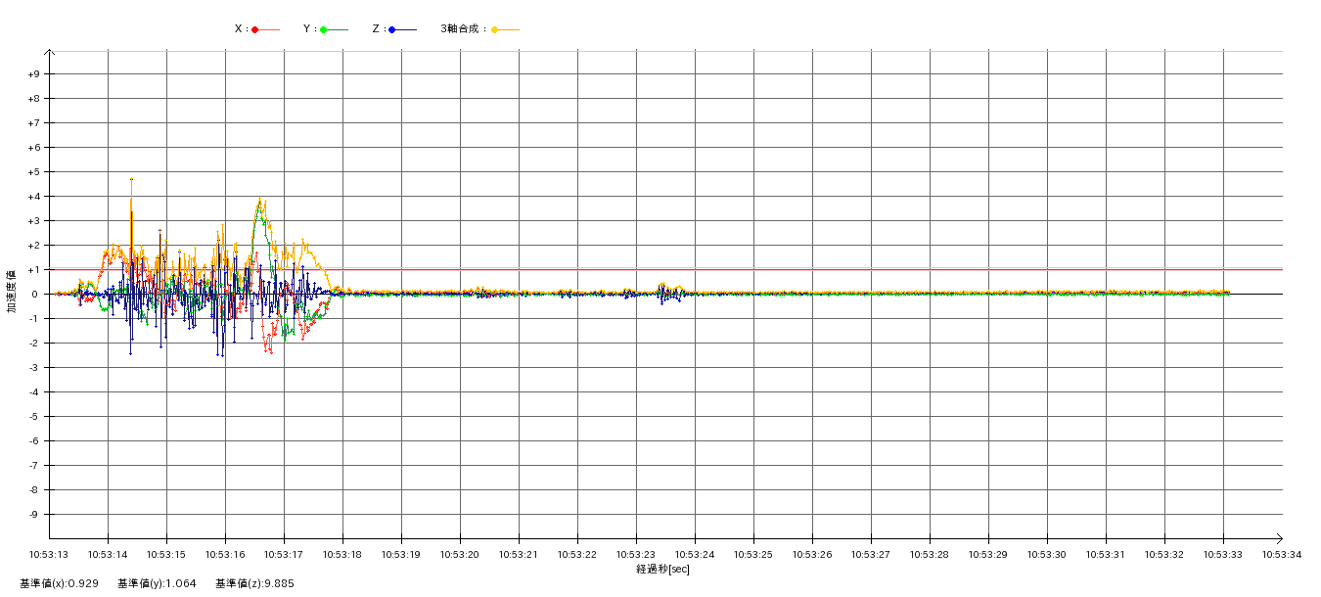Select the 3軸合成 legend label text
This screenshot has width=1321, height=597.
[463, 29]
